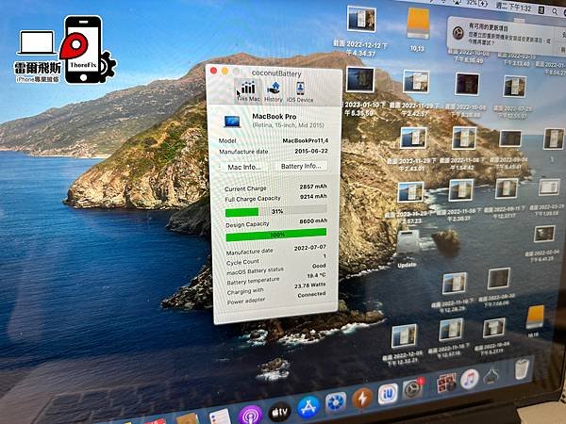Open the Trash in the dock
This screenshot has width=566, height=424.
tap(522, 369)
